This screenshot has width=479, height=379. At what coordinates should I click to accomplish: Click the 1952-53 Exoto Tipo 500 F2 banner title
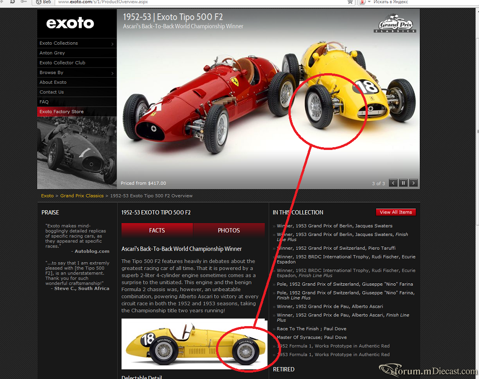pos(173,17)
